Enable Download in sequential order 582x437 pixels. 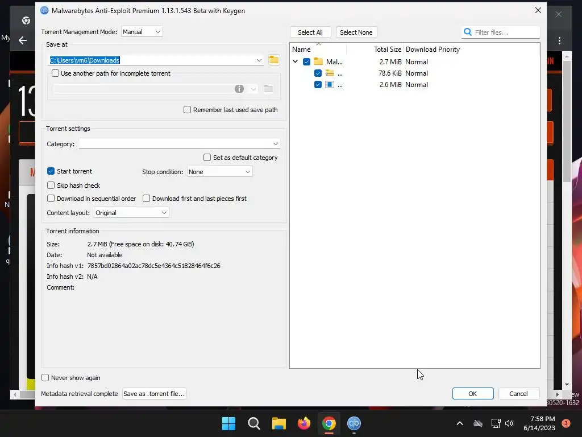(51, 199)
